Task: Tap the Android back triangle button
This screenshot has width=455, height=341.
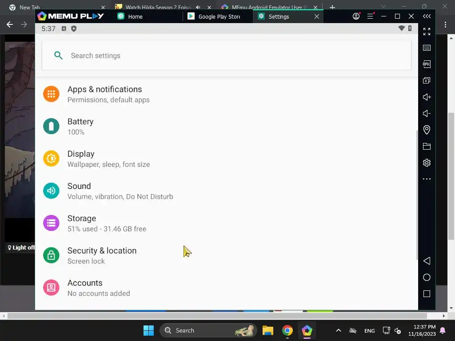Action: point(427,261)
